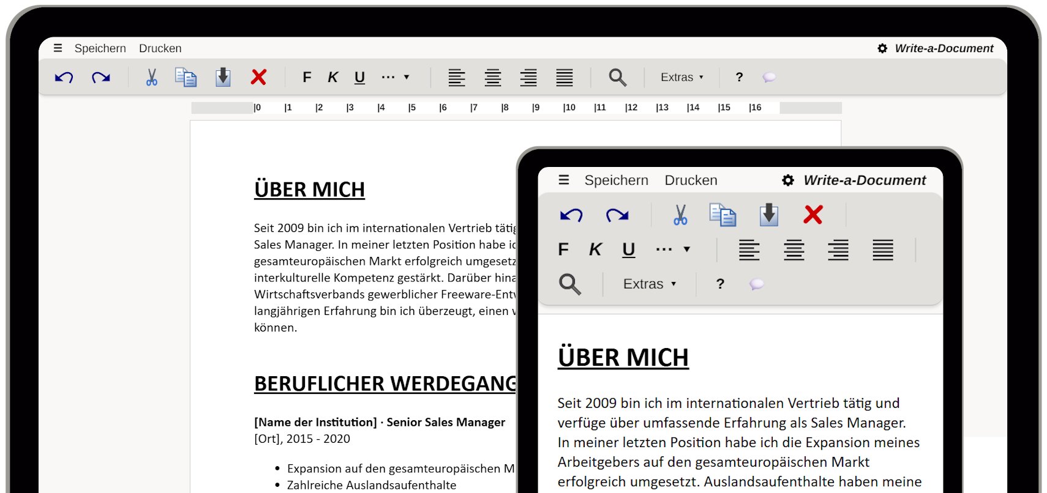Toggle underline (U) in the desktop toolbar
1047x493 pixels.
[360, 78]
